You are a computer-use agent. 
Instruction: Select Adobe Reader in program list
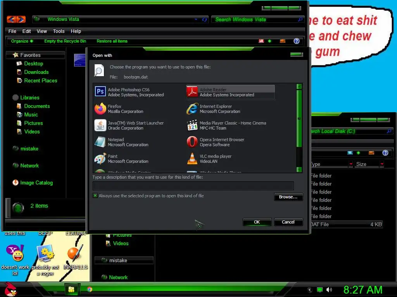[230, 92]
